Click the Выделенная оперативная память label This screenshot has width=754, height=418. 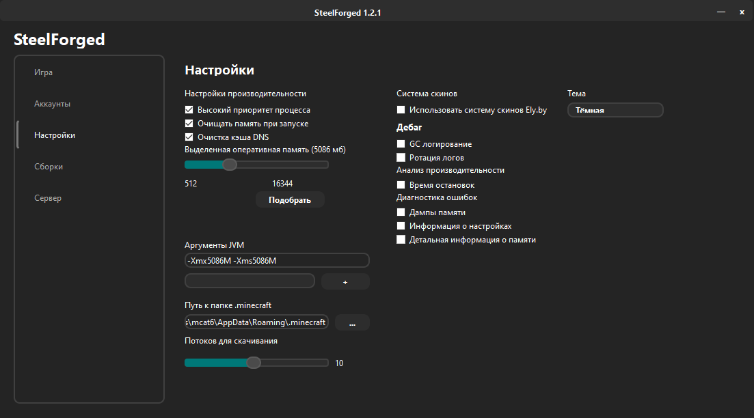point(265,150)
